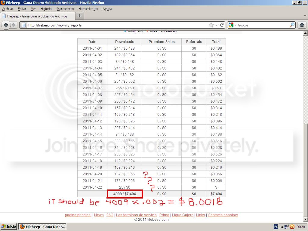The height and width of the screenshot is (231, 308).
Task: Select the $0.628 total cell
Action: click(x=216, y=147)
